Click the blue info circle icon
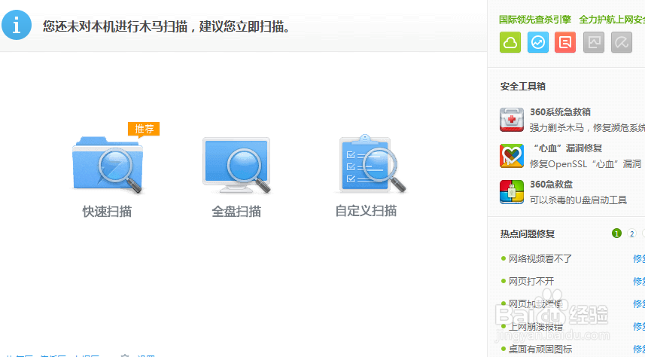This screenshot has height=357, width=645. (x=17, y=25)
